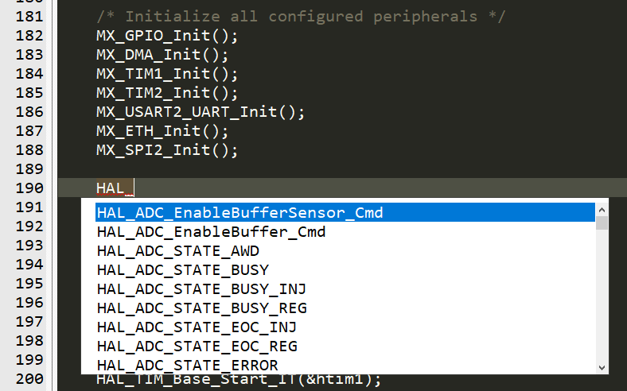Click line number 187 in gutter

29,131
